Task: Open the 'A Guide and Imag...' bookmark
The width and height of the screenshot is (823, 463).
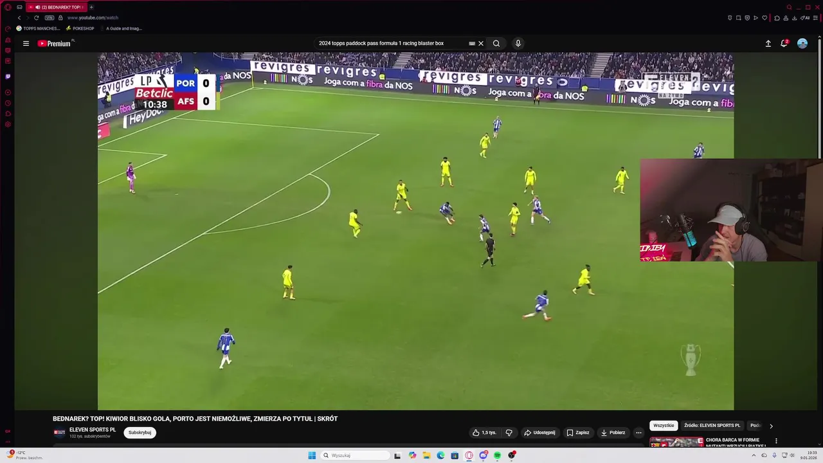Action: 121,28
